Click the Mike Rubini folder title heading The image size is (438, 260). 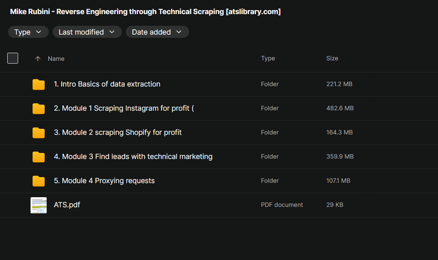click(145, 12)
